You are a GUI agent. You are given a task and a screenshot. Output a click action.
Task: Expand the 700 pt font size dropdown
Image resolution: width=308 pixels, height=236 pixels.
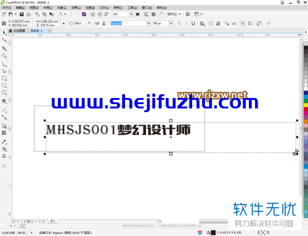coord(171,23)
